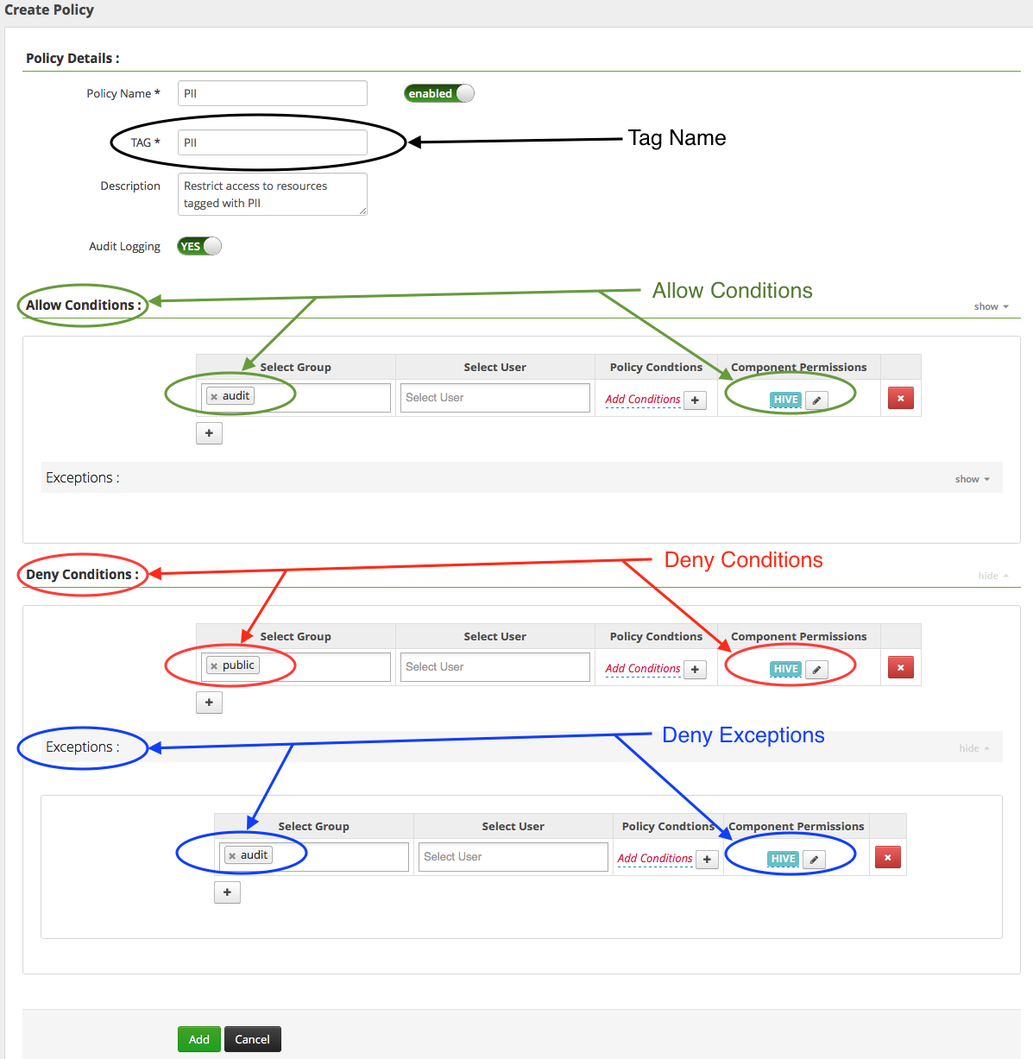Click the green Add button
This screenshot has width=1033, height=1059.
[x=198, y=1039]
